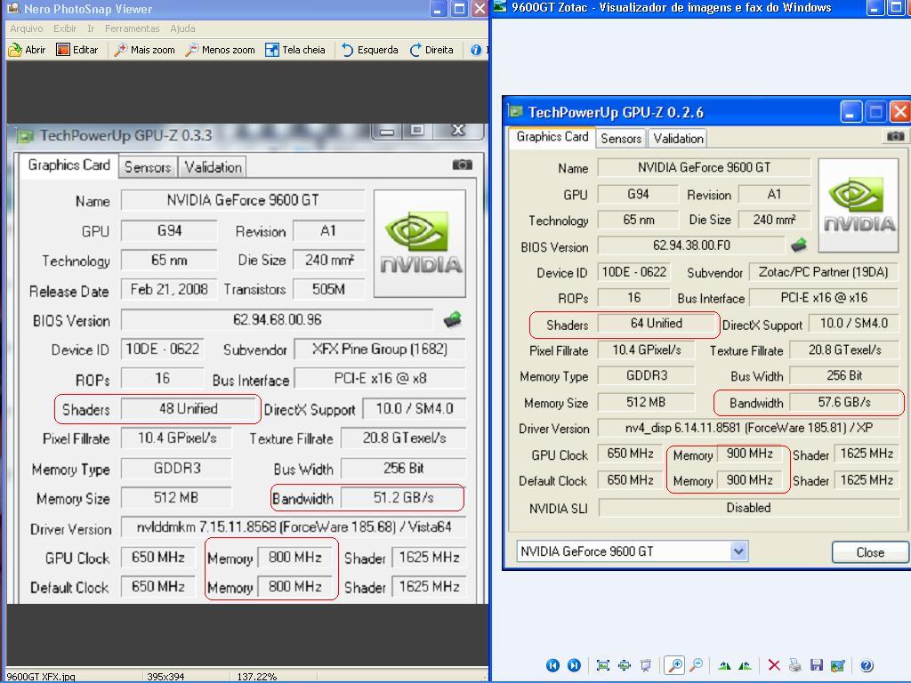Click BIOS Version 62.94.38.00.F0 field
The image size is (911, 683).
coord(691,245)
